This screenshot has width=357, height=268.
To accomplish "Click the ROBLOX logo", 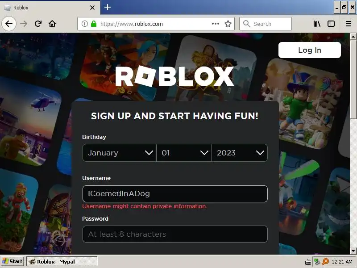I will (x=174, y=76).
